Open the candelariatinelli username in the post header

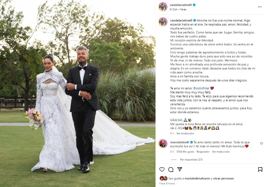tap(181, 5)
